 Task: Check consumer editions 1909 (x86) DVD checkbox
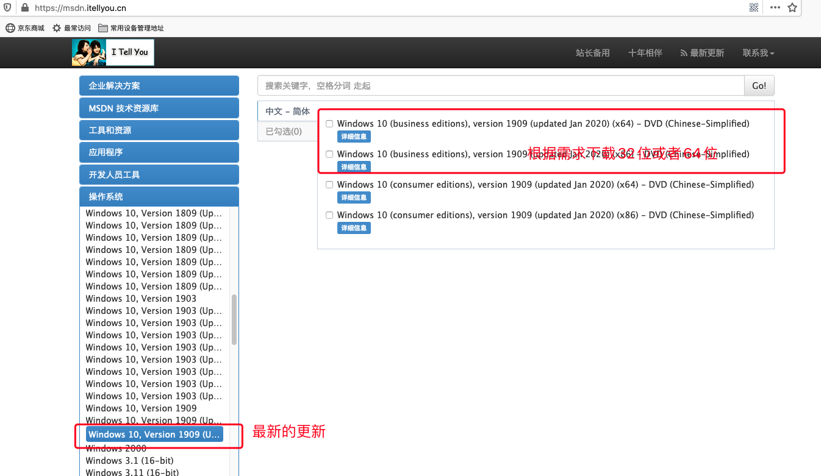(329, 215)
